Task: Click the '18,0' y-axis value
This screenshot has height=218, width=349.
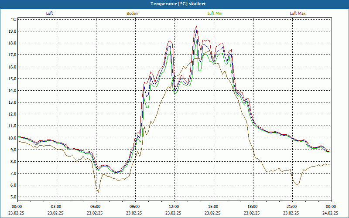Action: [x=12, y=43]
